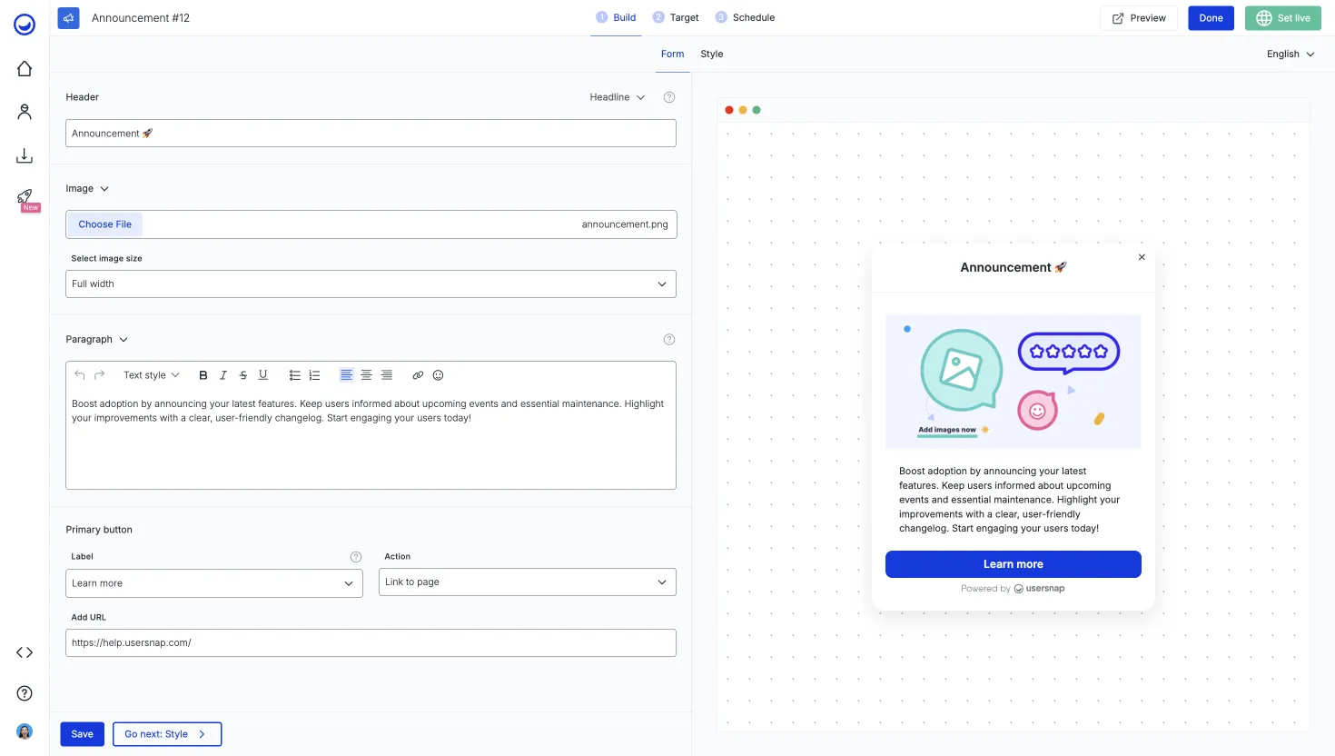Click the Set live button
This screenshot has width=1335, height=756.
tap(1282, 17)
